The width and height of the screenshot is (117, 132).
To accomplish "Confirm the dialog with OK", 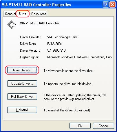I will pos(80,126).
